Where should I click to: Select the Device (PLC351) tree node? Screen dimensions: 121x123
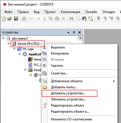tap(28, 44)
